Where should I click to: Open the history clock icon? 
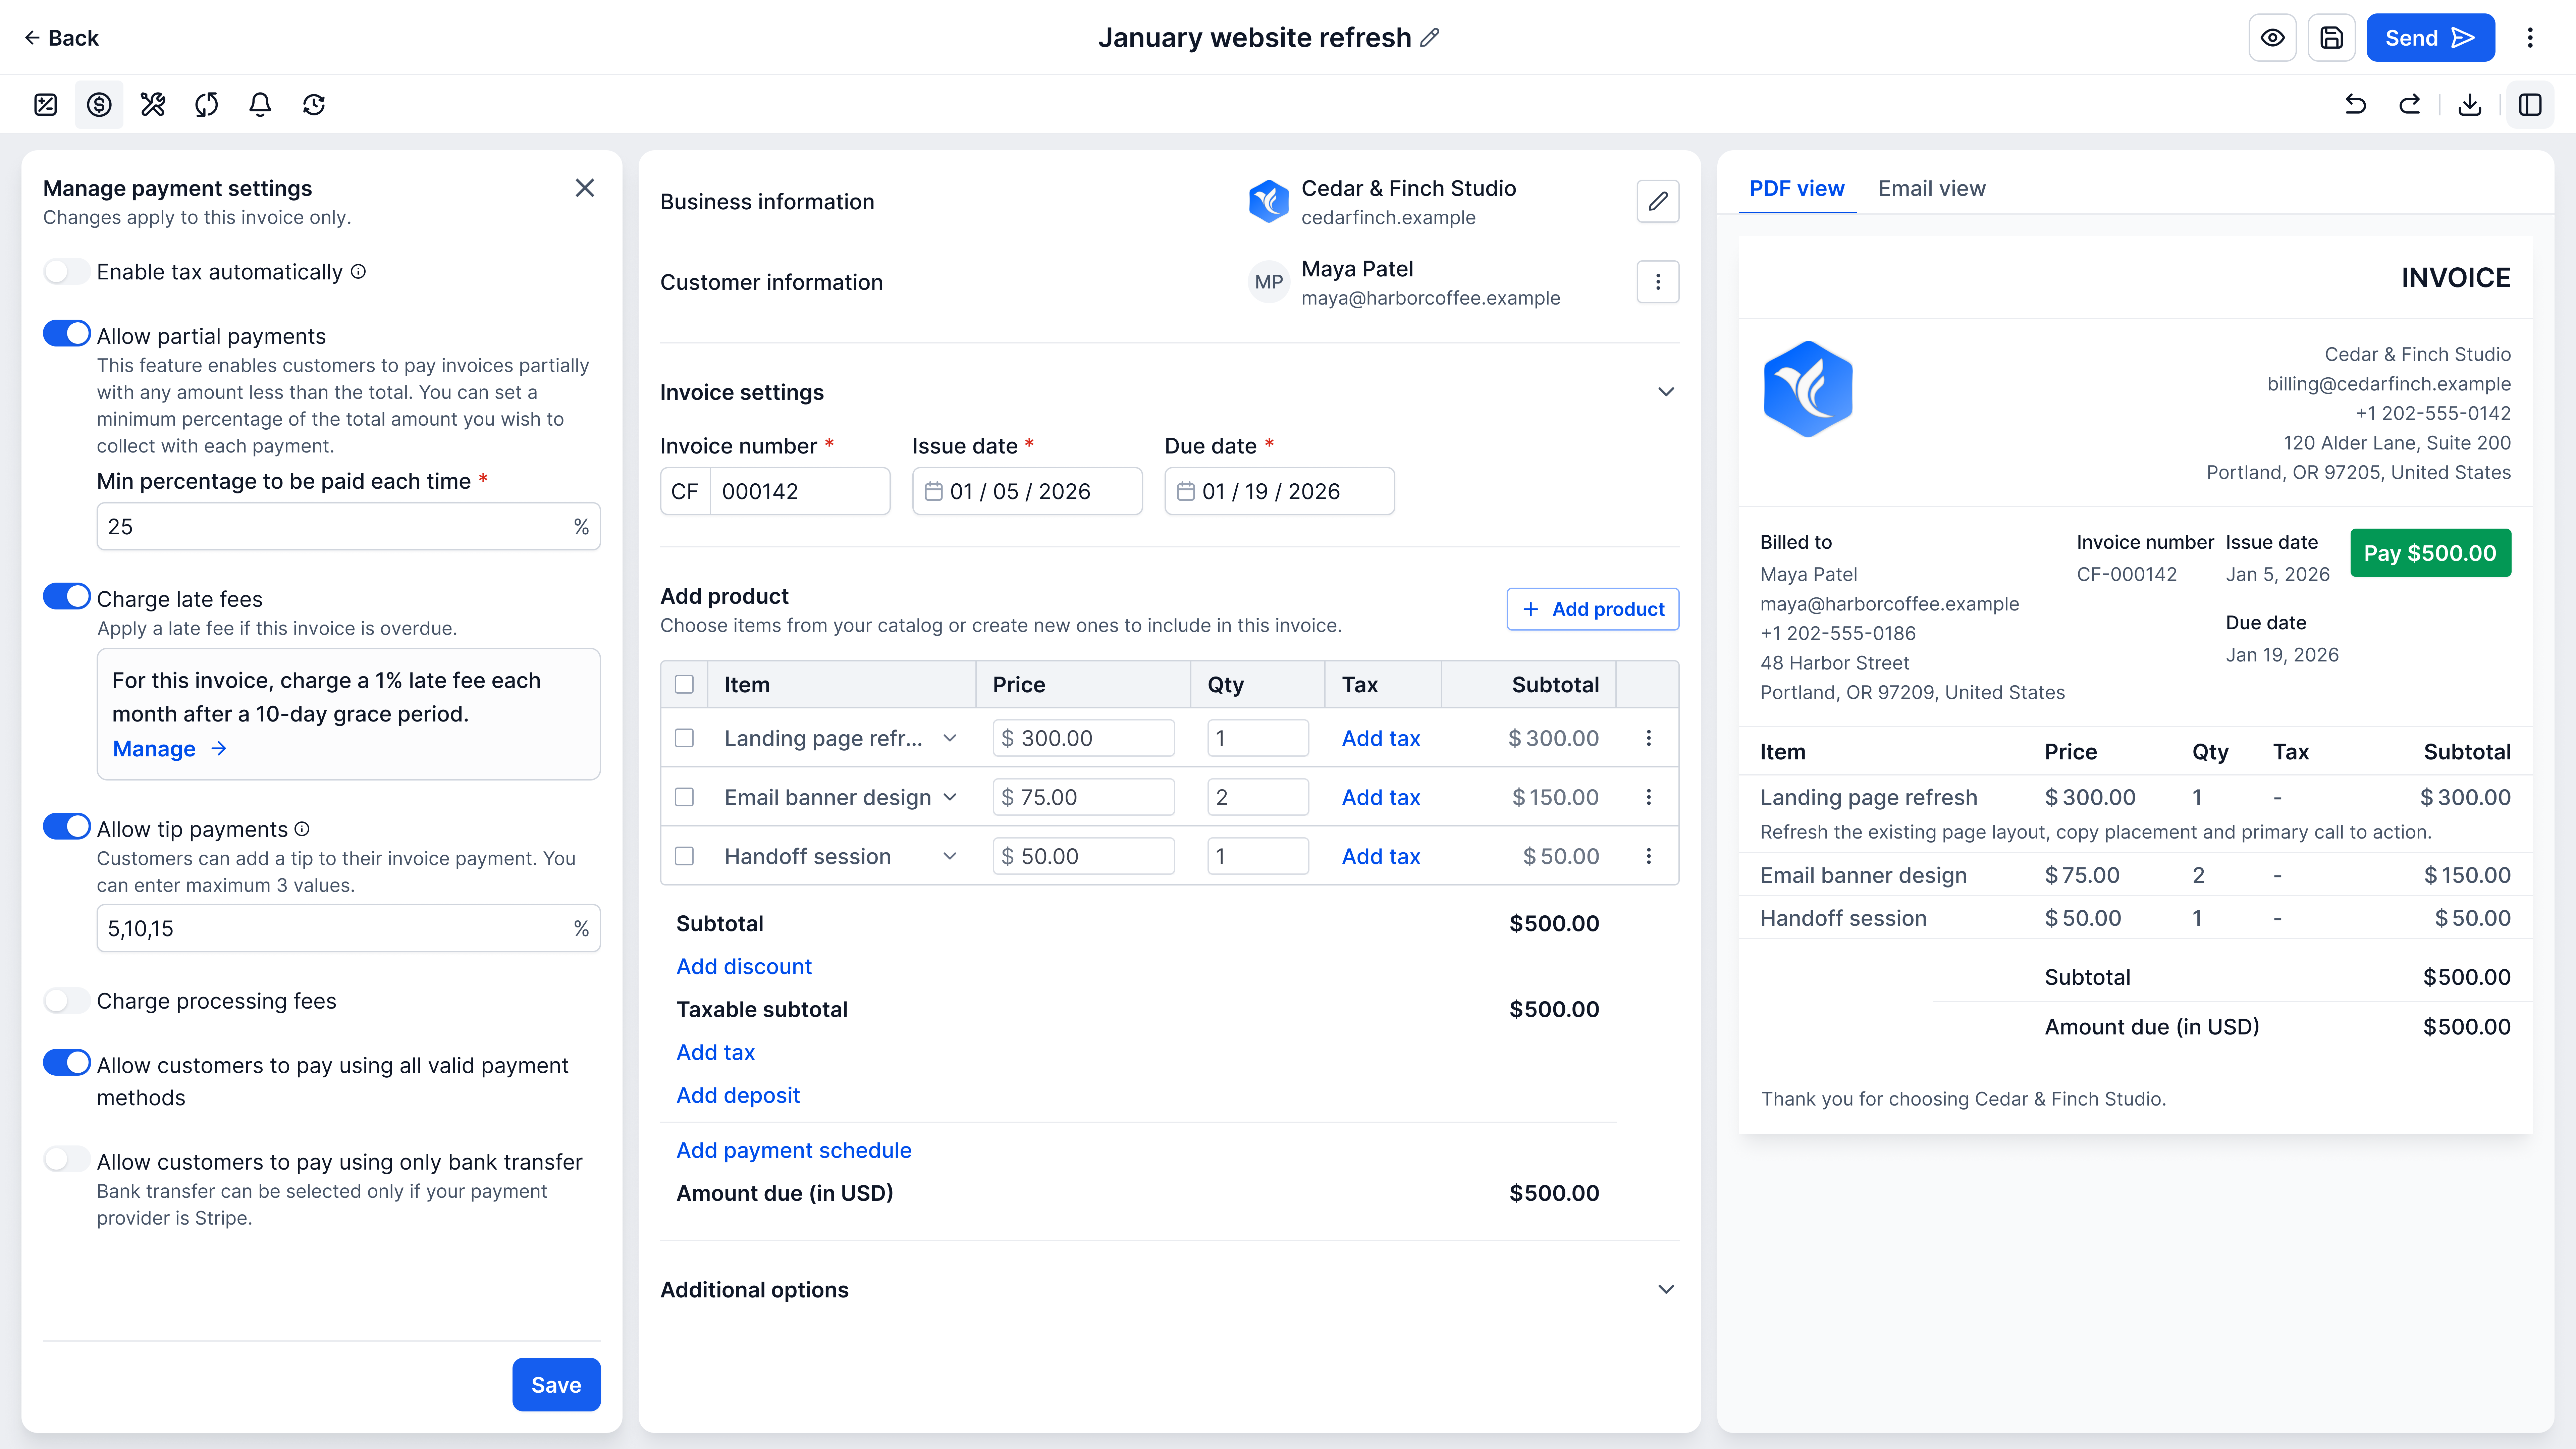tap(314, 105)
